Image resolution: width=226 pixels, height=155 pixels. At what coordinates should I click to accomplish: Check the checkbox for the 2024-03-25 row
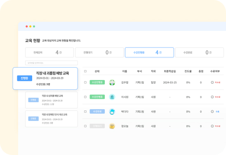[x=85, y=82]
